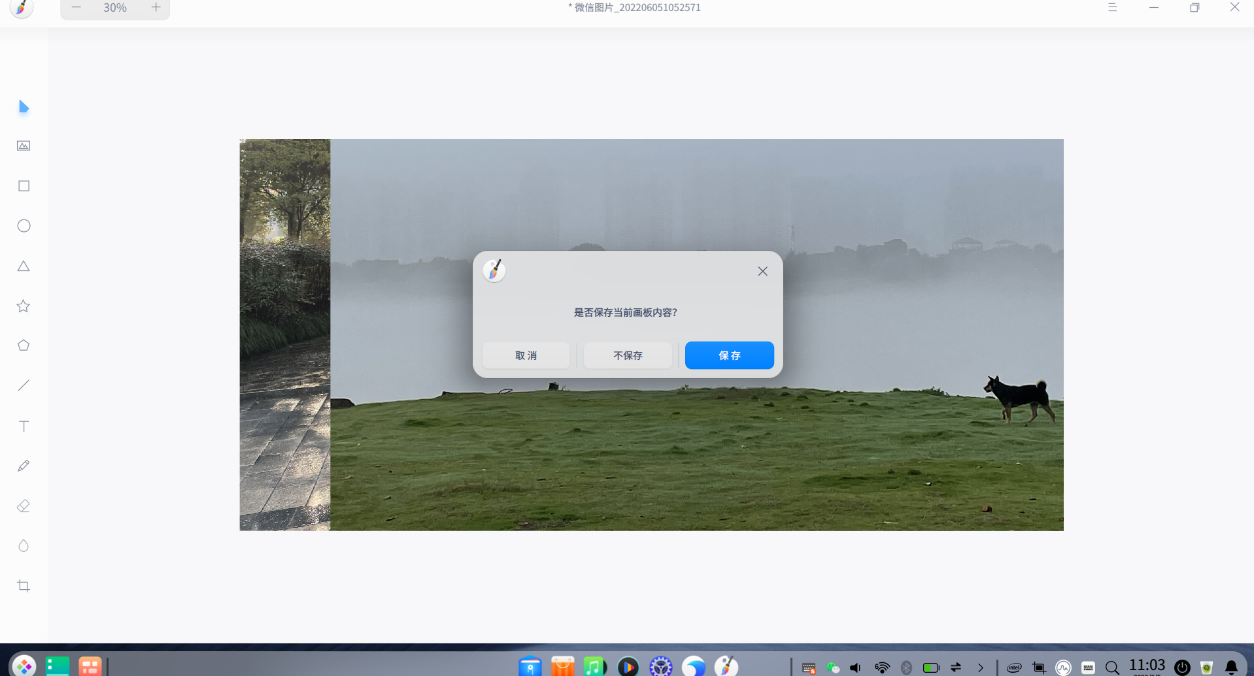Click the text 是否保存当前画板内容?
Image resolution: width=1254 pixels, height=676 pixels.
(626, 312)
